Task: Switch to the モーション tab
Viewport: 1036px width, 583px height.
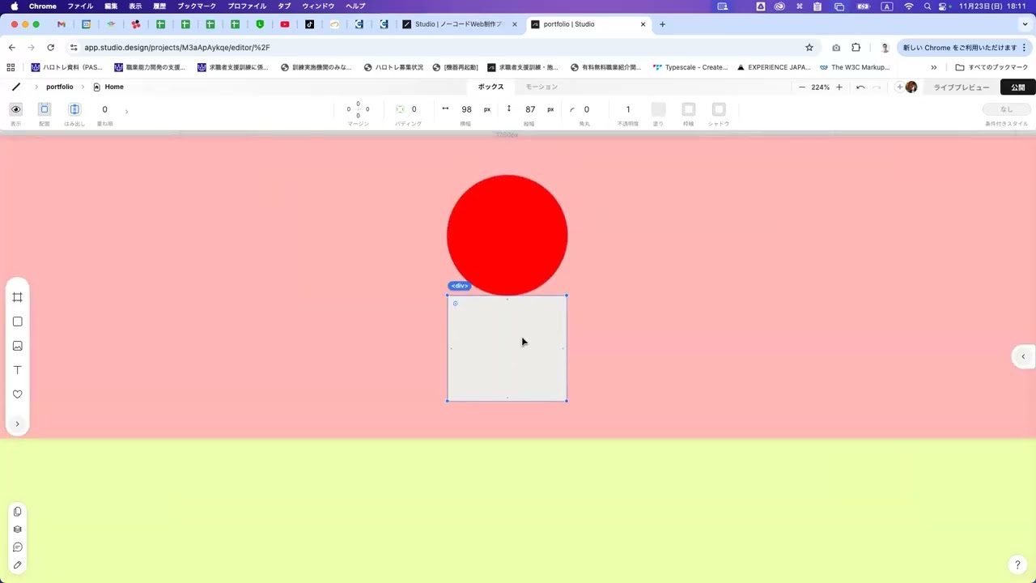Action: click(x=541, y=87)
